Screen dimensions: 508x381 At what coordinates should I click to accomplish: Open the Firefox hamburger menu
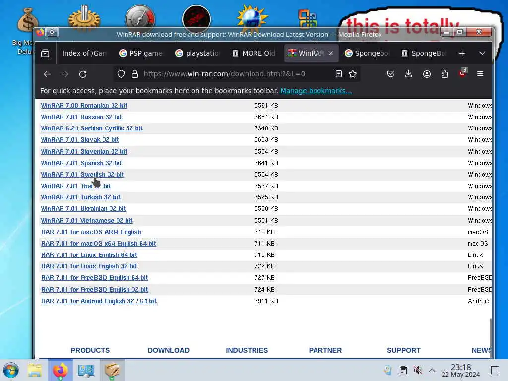tap(480, 74)
